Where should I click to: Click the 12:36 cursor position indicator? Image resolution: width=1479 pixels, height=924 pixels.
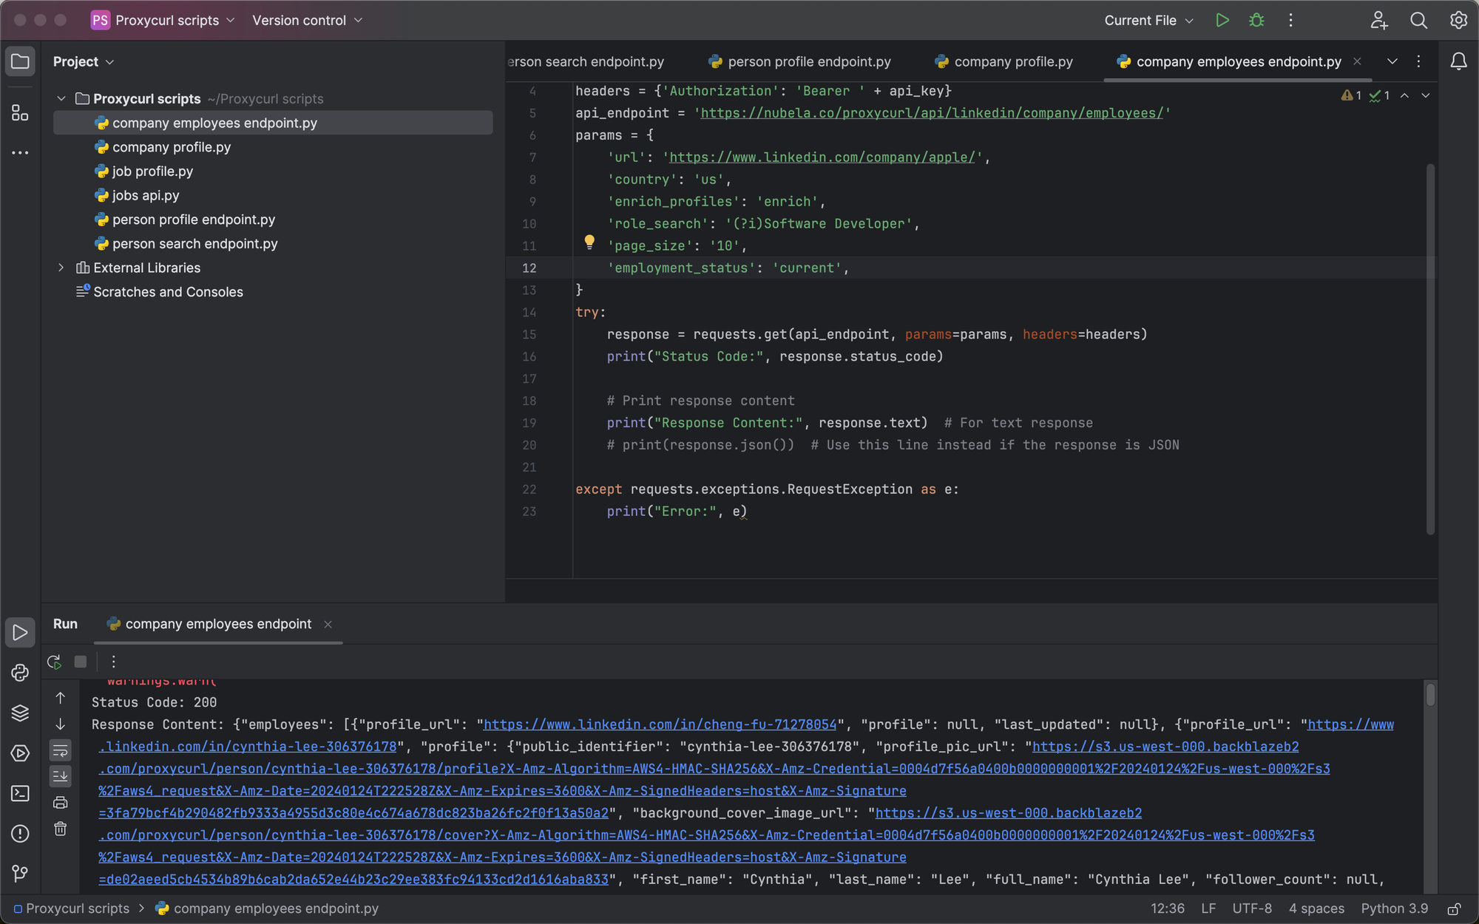[1167, 908]
